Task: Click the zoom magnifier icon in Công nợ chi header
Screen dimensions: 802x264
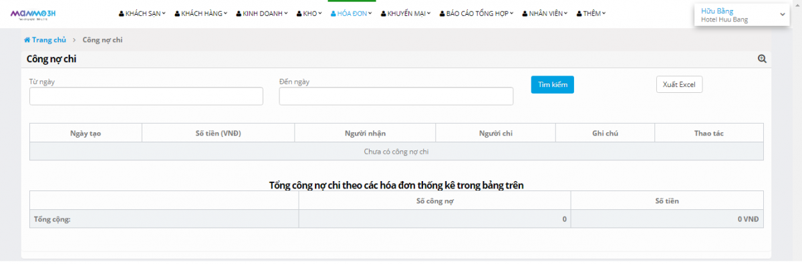Action: point(762,59)
